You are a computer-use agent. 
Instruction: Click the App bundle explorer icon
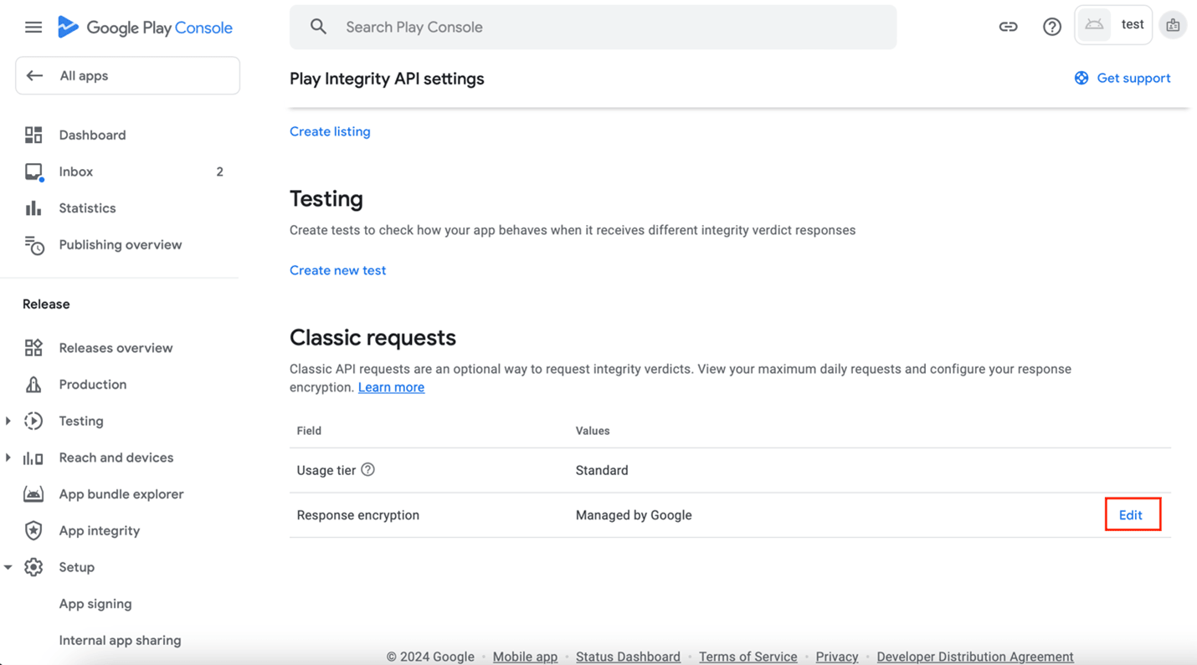(x=33, y=494)
